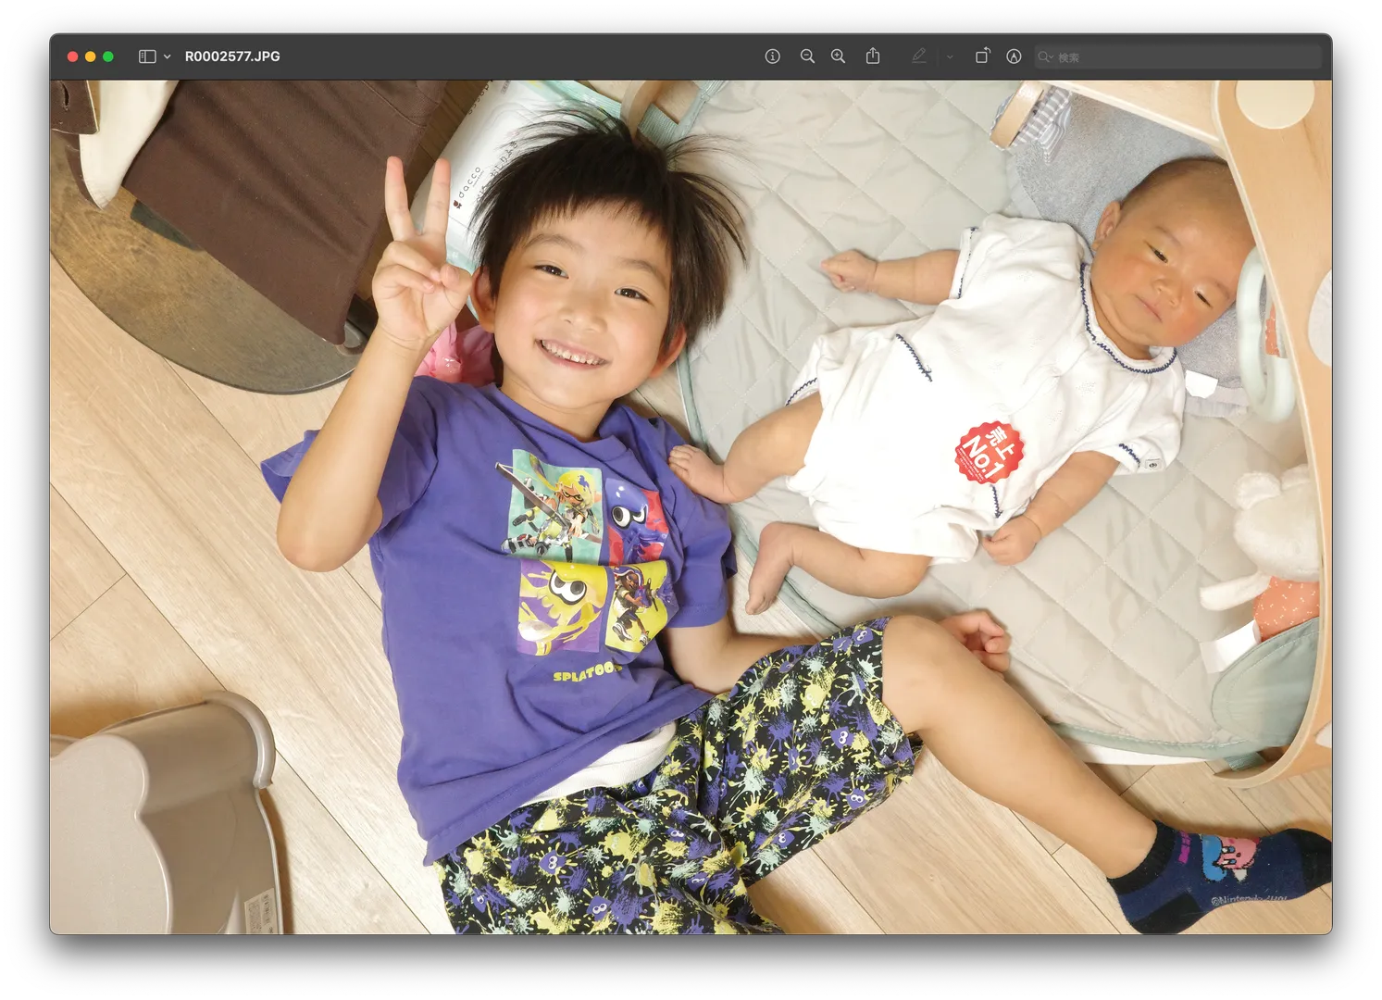Open the image info inspector
1382x1000 pixels.
(772, 56)
